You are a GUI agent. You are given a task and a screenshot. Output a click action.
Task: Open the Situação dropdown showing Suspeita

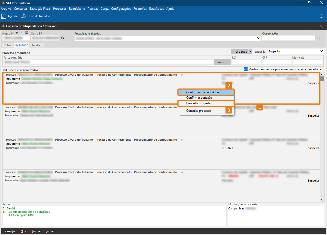[321, 51]
